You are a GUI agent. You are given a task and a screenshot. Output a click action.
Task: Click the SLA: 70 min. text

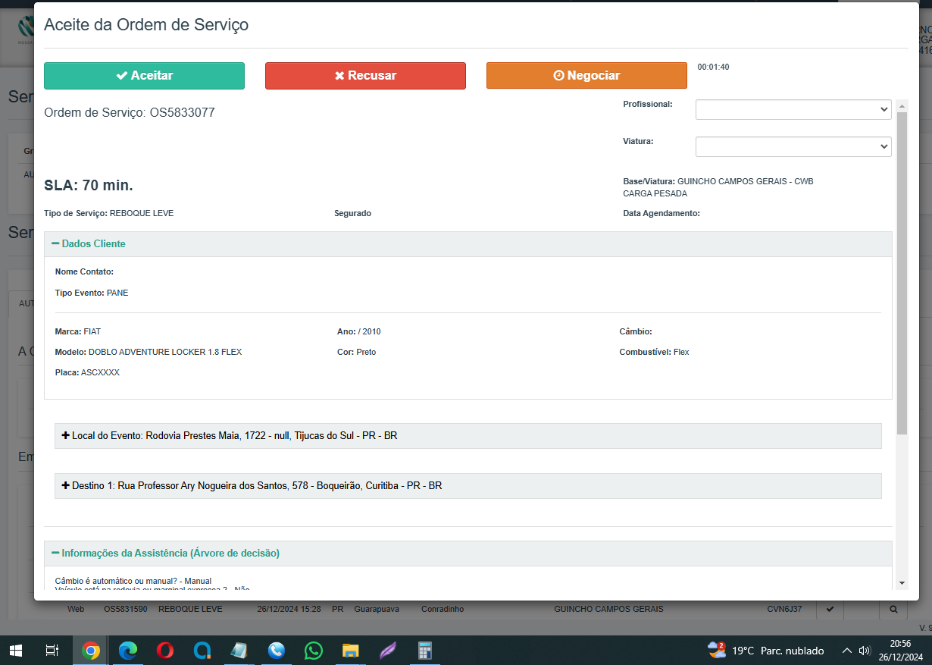(89, 186)
